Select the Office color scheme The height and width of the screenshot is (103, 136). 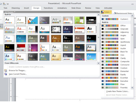(116, 26)
